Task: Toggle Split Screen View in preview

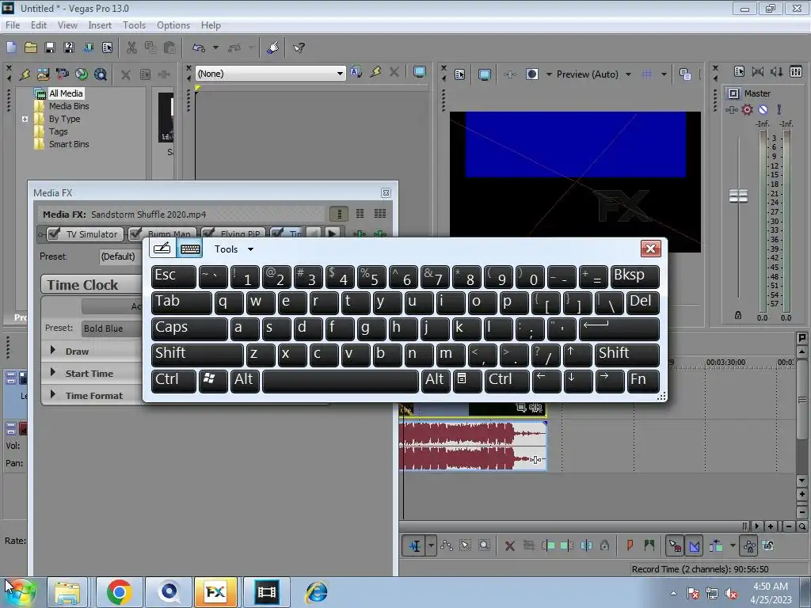Action: click(x=531, y=74)
